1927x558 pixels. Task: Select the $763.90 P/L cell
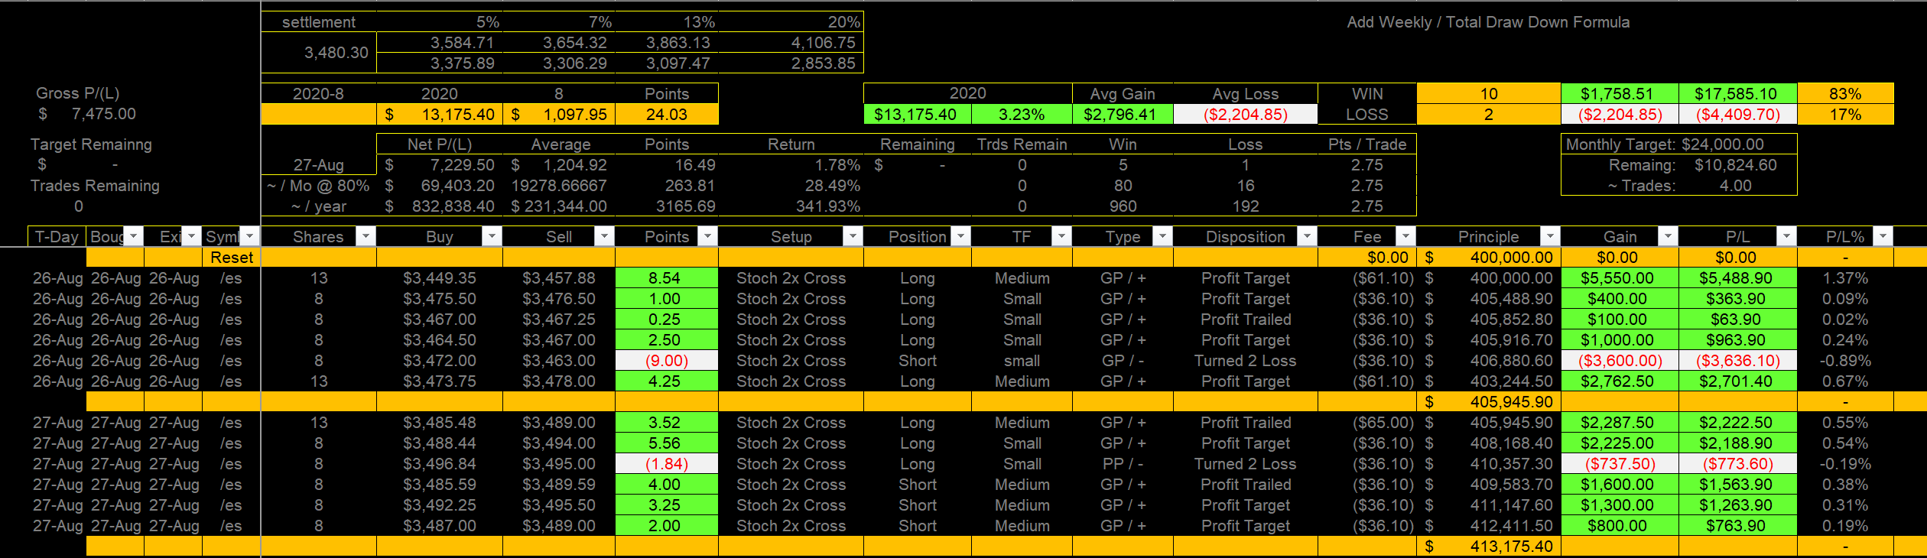tap(1737, 526)
